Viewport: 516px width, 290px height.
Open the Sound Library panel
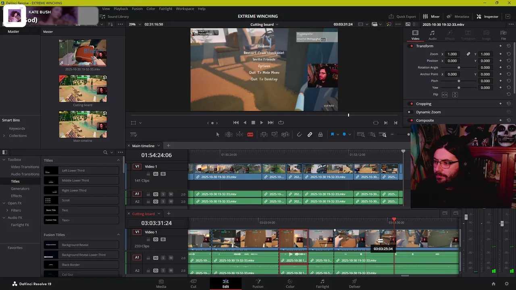point(114,17)
